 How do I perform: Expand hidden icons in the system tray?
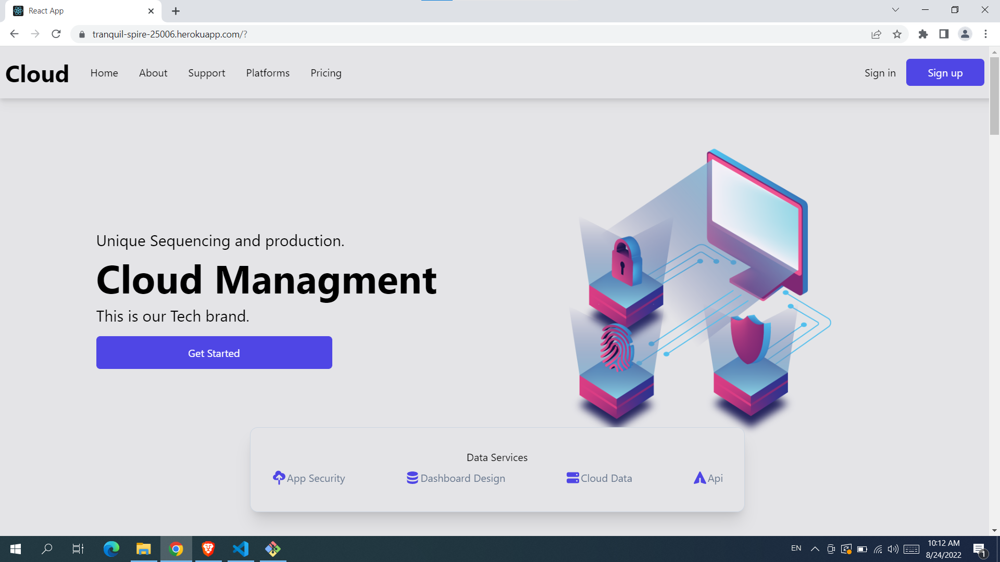point(814,548)
